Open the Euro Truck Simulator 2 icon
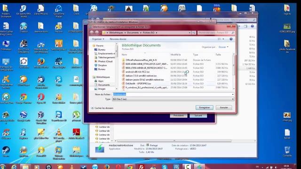 pyautogui.click(x=24, y=46)
